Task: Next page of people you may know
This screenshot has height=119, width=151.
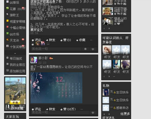Action: pyautogui.click(x=109, y=76)
